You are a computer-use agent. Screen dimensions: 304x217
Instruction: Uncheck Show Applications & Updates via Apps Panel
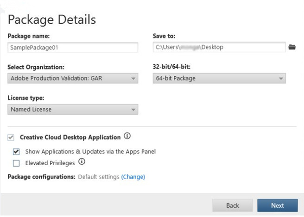tap(16, 151)
